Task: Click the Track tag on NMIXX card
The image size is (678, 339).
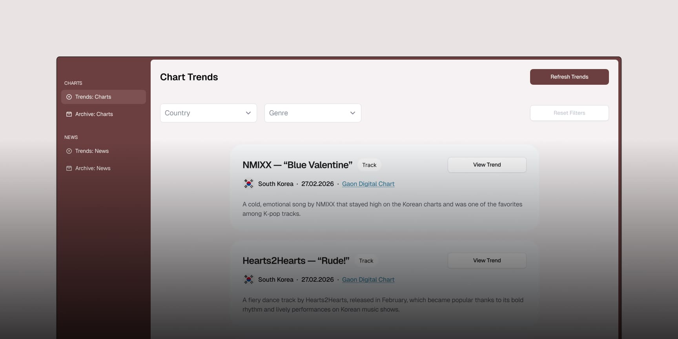Action: tap(369, 165)
